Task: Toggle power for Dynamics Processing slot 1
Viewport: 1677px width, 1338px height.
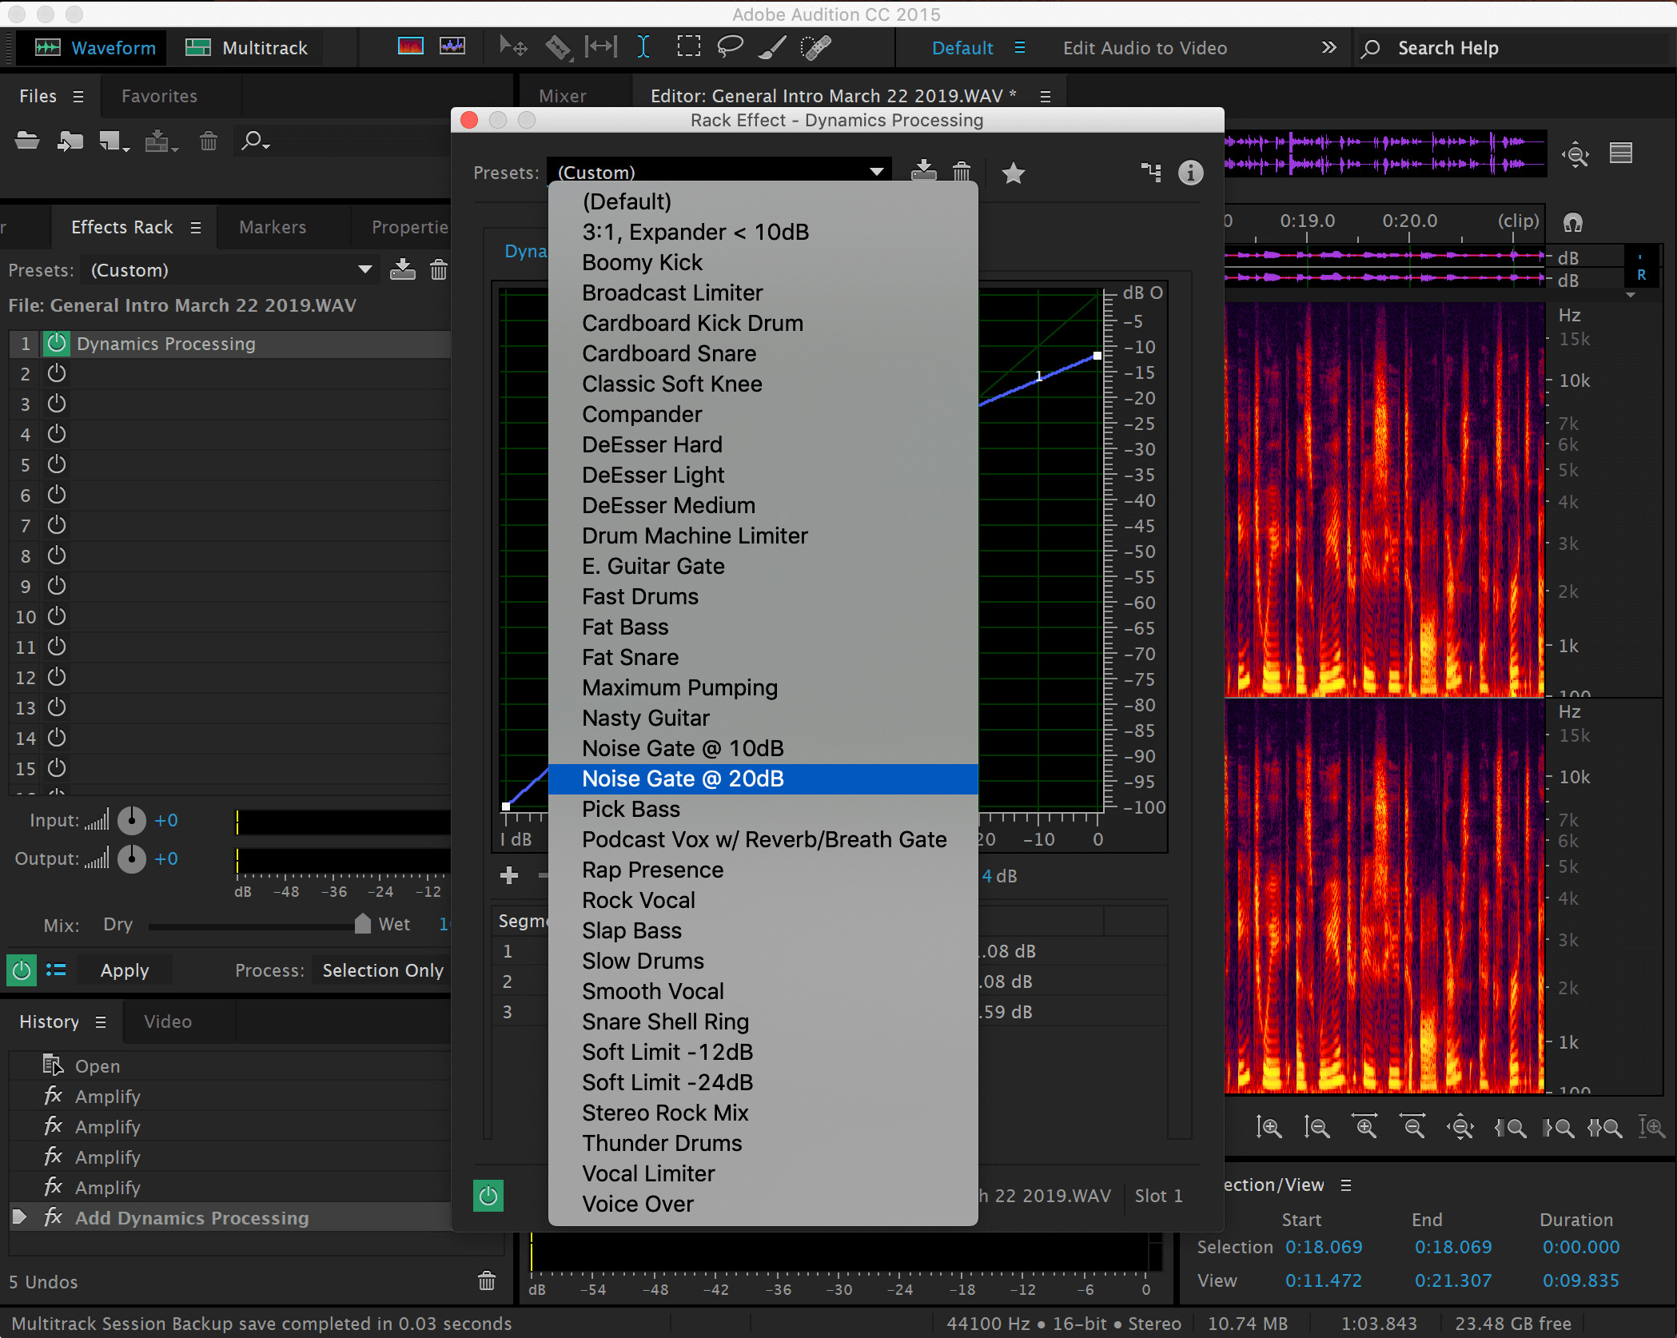Action: (56, 344)
